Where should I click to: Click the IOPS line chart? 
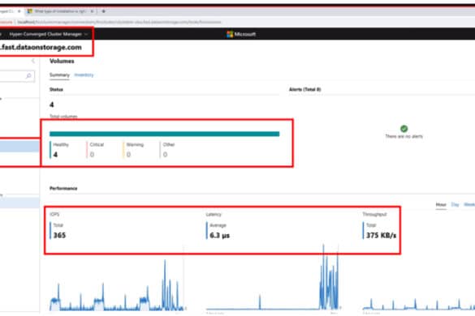(117, 284)
